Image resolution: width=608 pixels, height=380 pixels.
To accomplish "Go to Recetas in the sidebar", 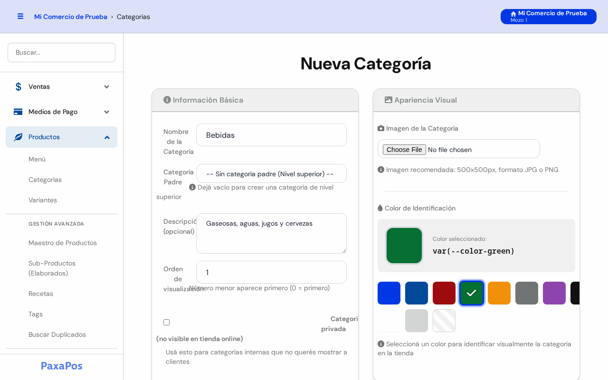I will (x=41, y=294).
